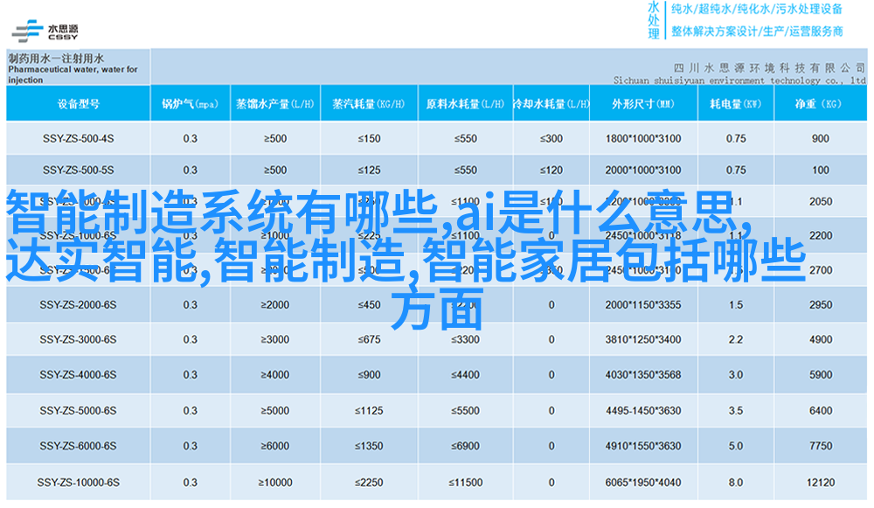Select the SSY-ZS-5000-6S model cell
This screenshot has height=508, width=874.
tap(78, 411)
